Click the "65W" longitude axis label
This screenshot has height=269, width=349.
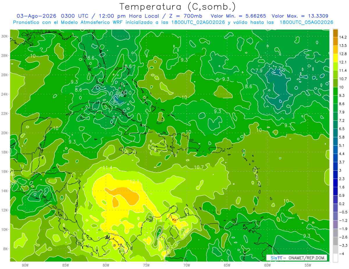click(x=227, y=265)
